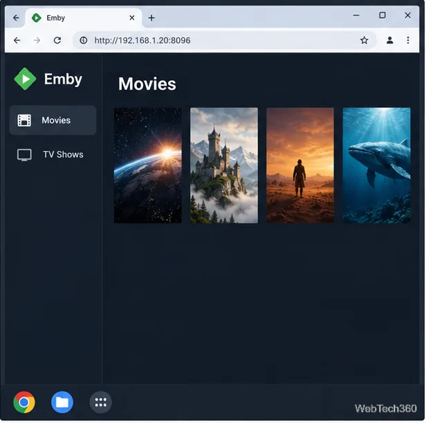This screenshot has width=426, height=423.
Task: Click the browser forward arrow
Action: point(37,41)
